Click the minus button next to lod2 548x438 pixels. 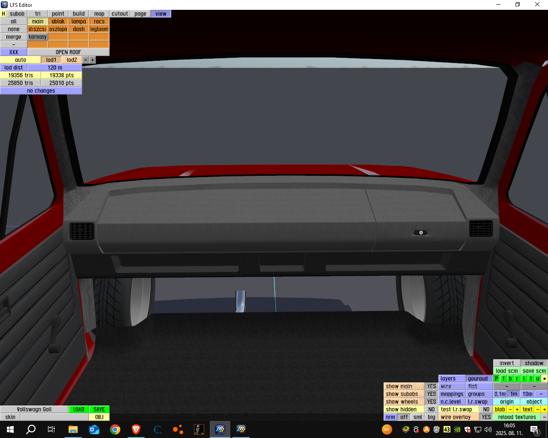coord(86,60)
